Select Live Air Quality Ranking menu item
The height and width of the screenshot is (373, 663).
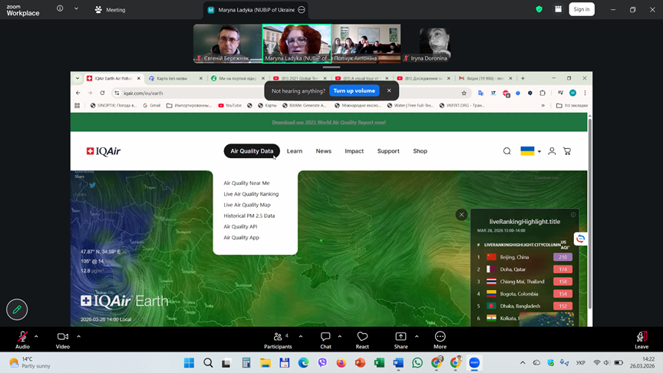click(251, 194)
